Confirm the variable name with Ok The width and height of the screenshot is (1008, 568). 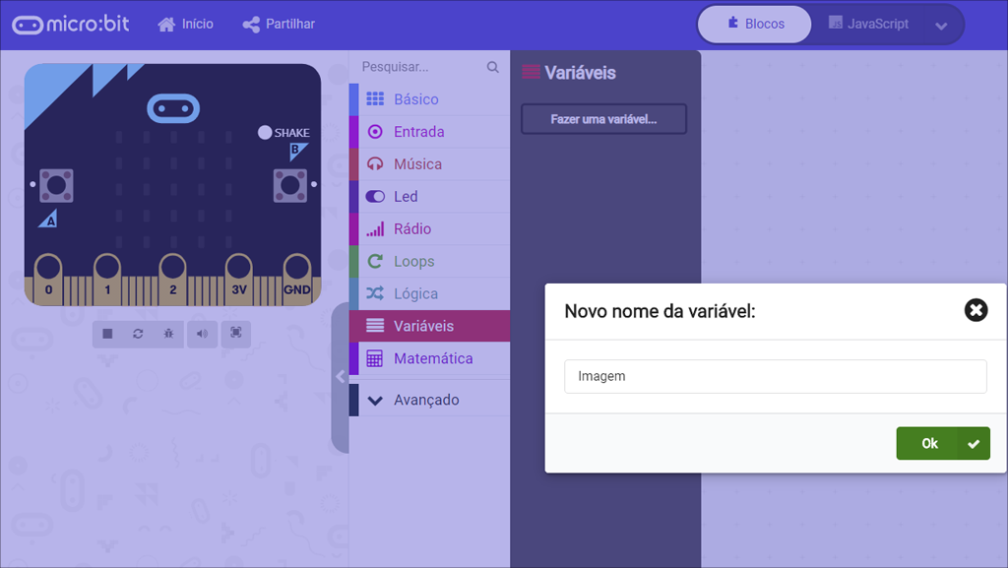tap(943, 443)
